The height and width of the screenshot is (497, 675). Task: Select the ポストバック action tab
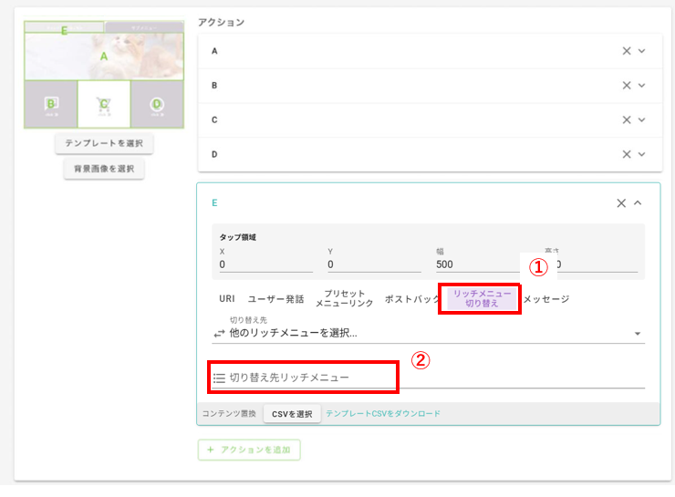coord(412,299)
